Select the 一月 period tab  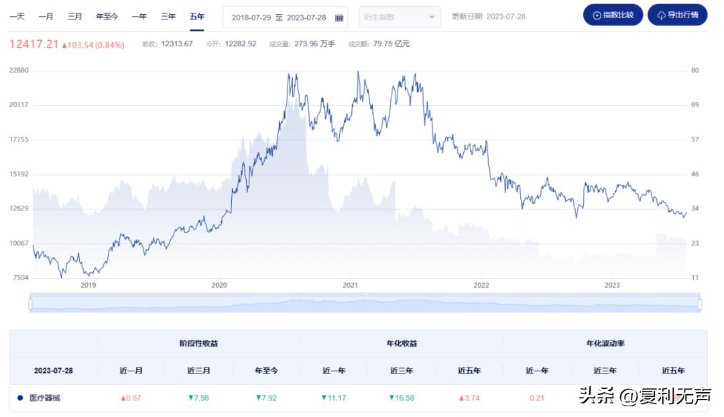[46, 16]
